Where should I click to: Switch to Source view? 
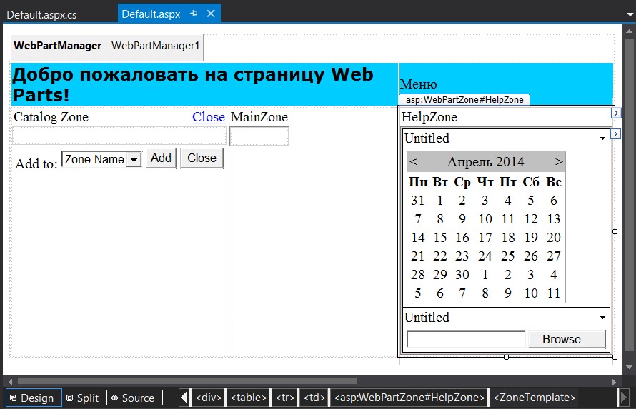click(x=134, y=398)
